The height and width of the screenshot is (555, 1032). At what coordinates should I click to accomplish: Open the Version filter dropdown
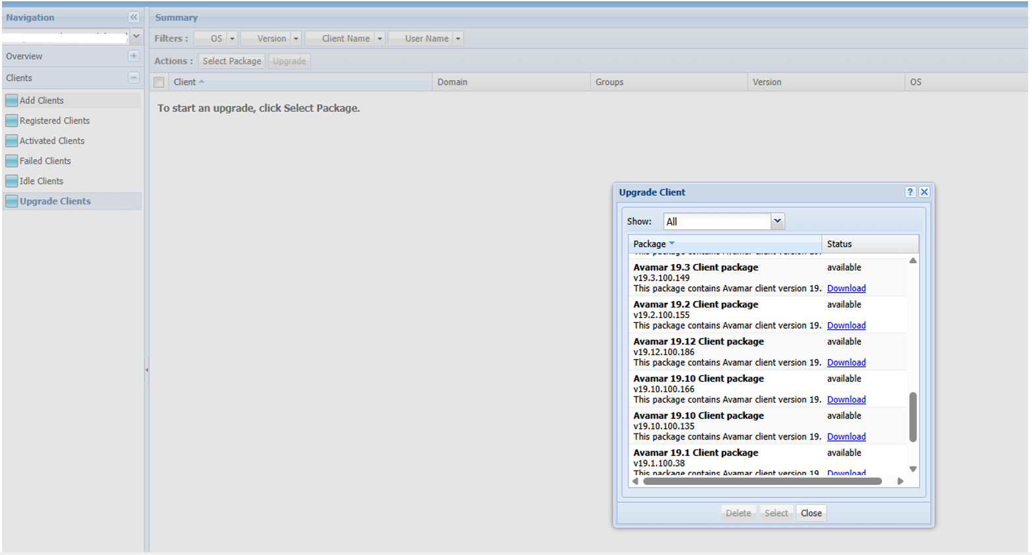[296, 39]
